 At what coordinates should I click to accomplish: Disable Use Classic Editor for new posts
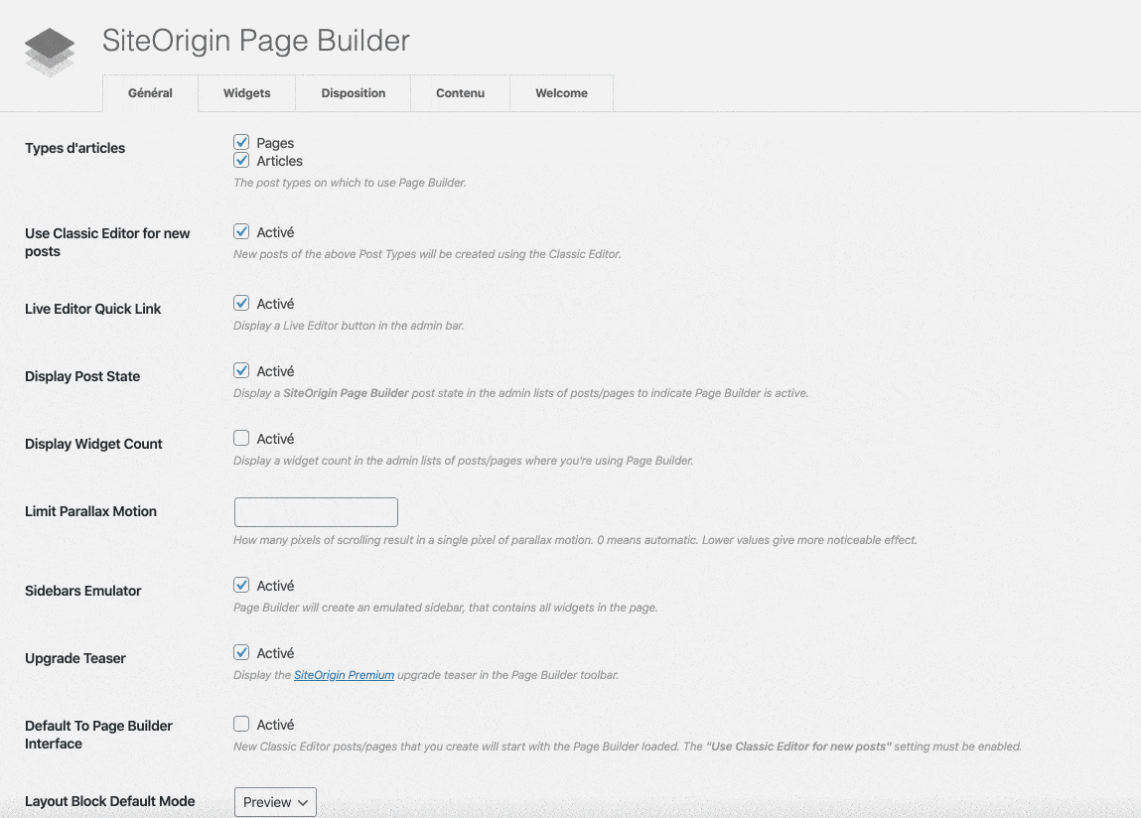pos(241,231)
